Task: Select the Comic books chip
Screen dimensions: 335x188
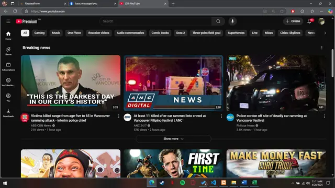Action: pos(160,33)
